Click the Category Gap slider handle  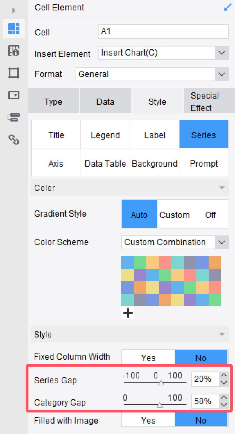coord(159,405)
